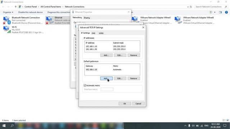
Task: Click the Network Connections breadcrumb
Action: pyautogui.click(x=74, y=7)
